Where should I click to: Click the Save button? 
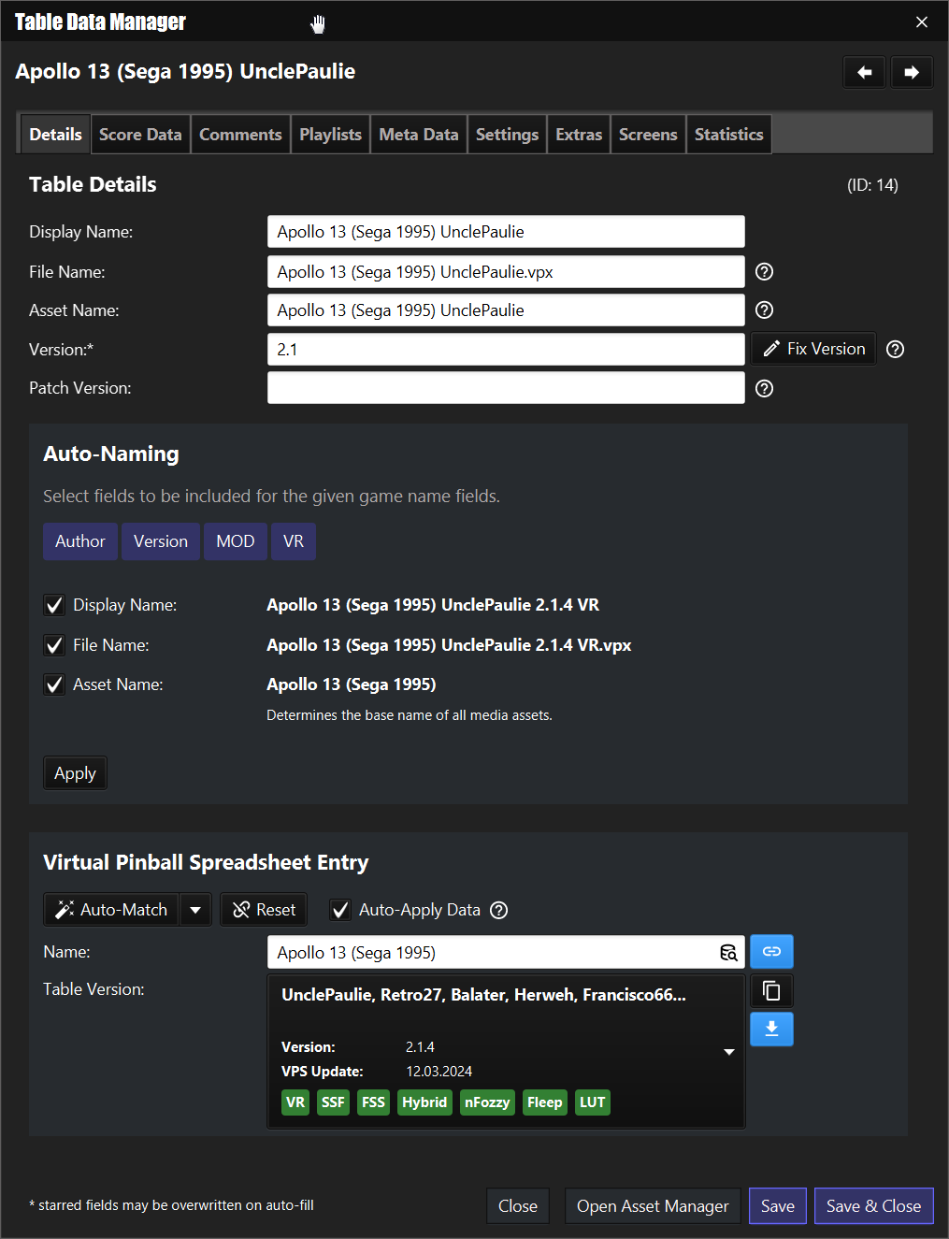tap(778, 1206)
